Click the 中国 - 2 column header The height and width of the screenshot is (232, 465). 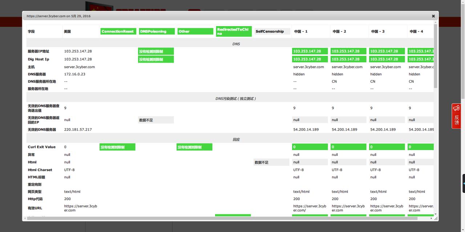pos(339,32)
